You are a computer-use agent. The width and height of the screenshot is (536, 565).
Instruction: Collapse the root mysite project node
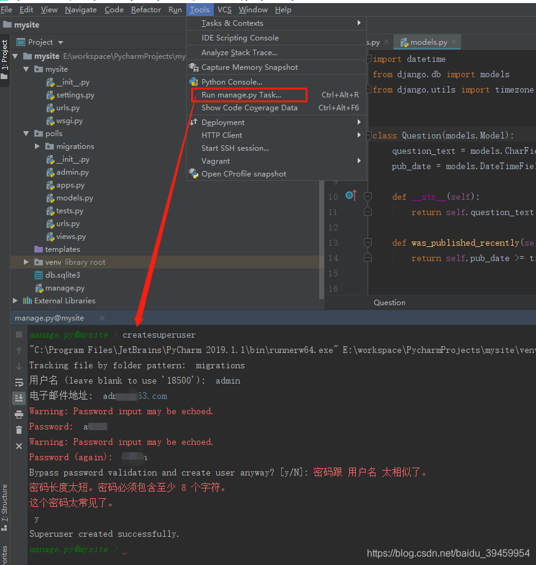(15, 56)
